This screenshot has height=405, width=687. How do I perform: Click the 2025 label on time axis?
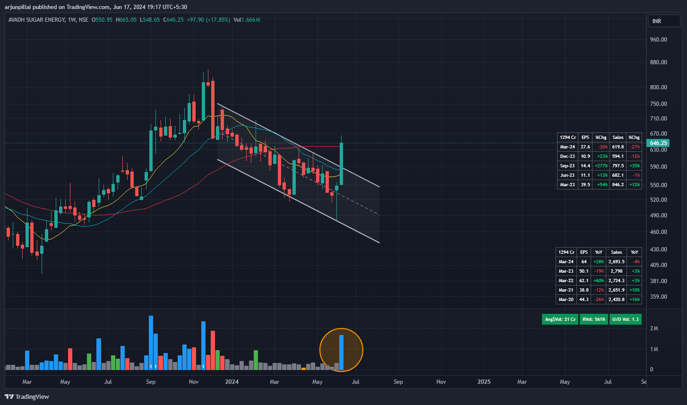coord(484,381)
